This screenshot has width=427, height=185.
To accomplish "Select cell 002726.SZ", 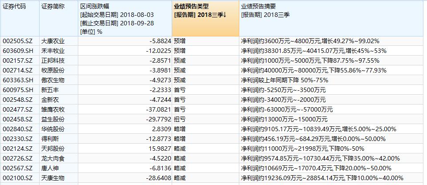I will [20, 159].
